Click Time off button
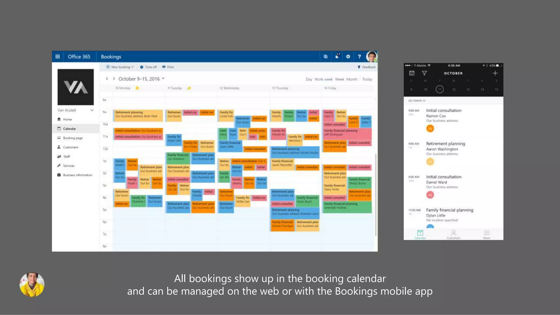560x315 pixels. [x=148, y=67]
